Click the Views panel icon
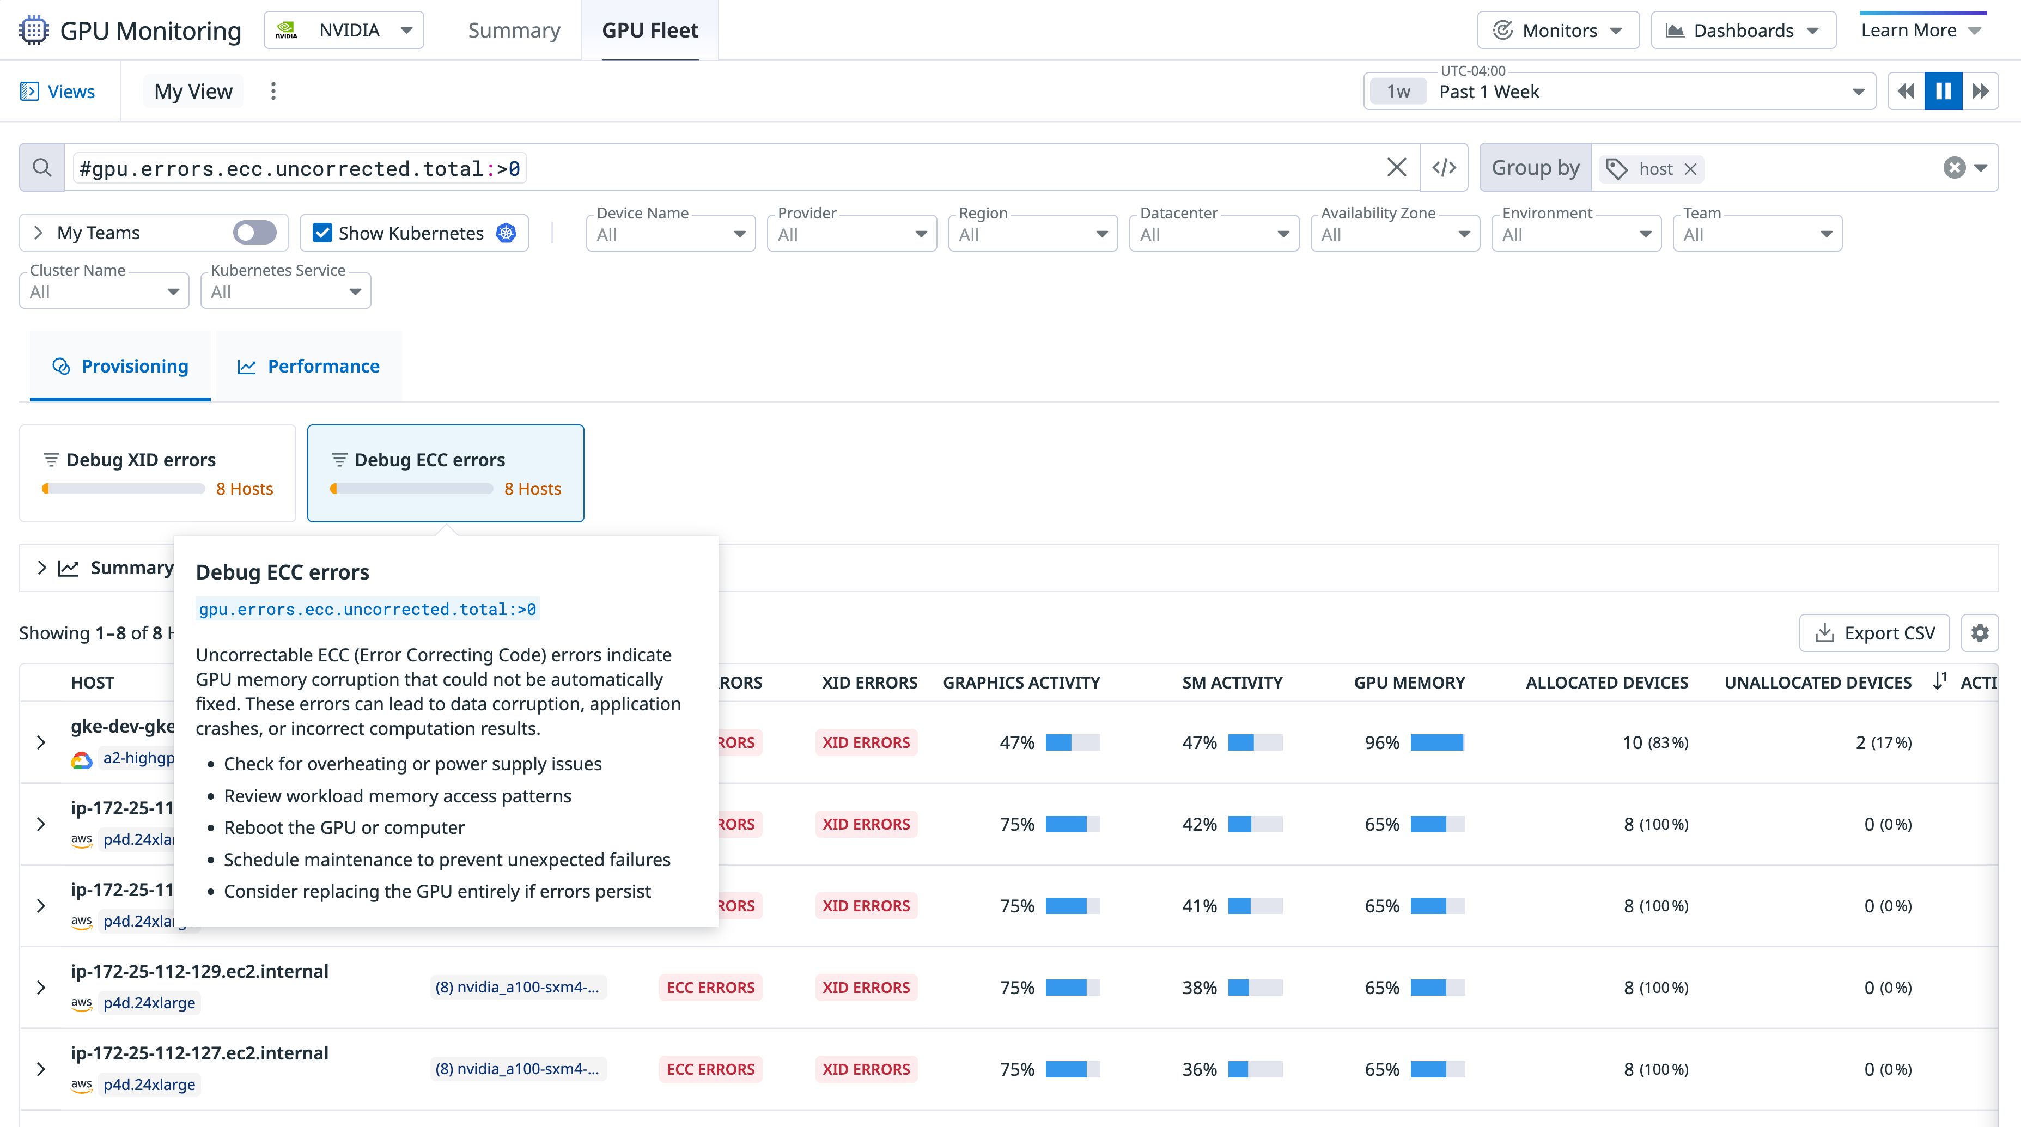The height and width of the screenshot is (1127, 2021). [30, 90]
